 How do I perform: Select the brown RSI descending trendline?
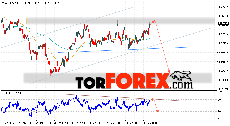click(x=118, y=97)
